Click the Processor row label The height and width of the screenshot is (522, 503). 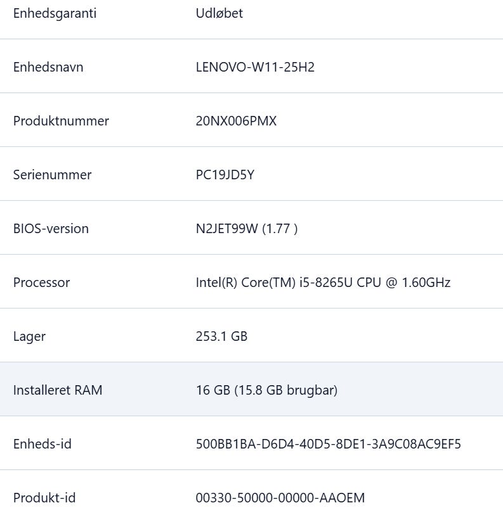[41, 283]
